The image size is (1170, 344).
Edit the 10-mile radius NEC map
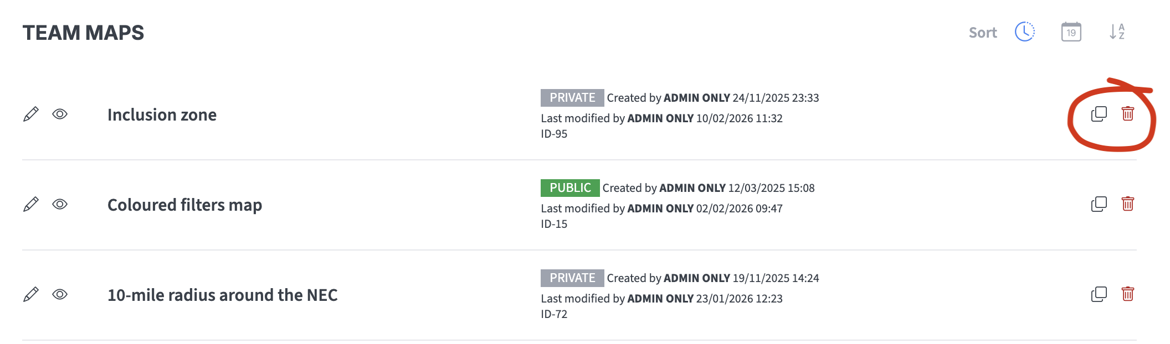coord(31,294)
